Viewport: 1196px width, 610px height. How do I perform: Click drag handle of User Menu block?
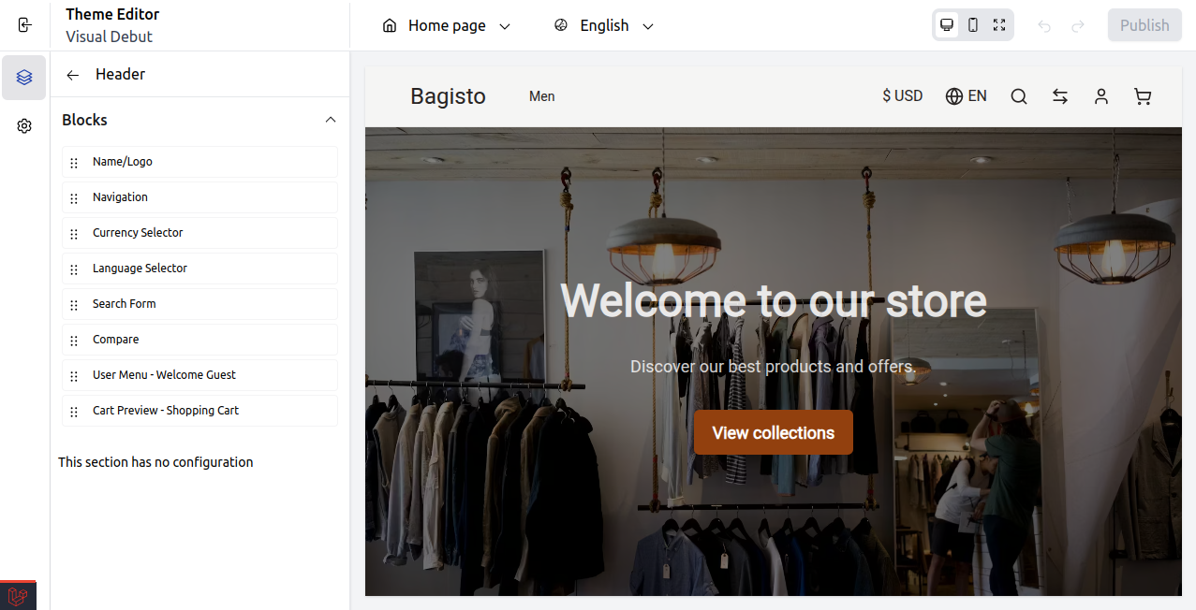click(74, 376)
